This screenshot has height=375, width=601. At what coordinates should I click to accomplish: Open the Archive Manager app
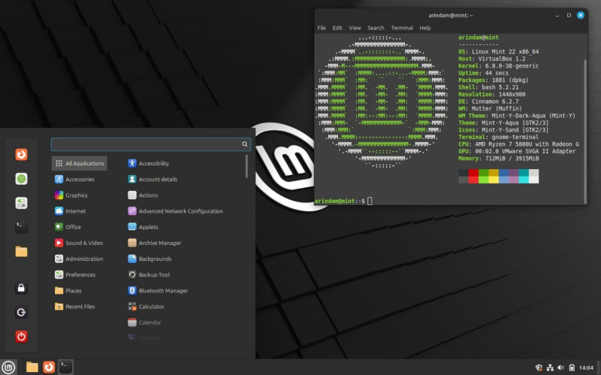click(159, 243)
